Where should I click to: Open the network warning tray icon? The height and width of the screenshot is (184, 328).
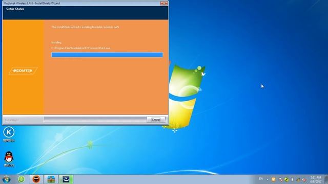coord(298,179)
